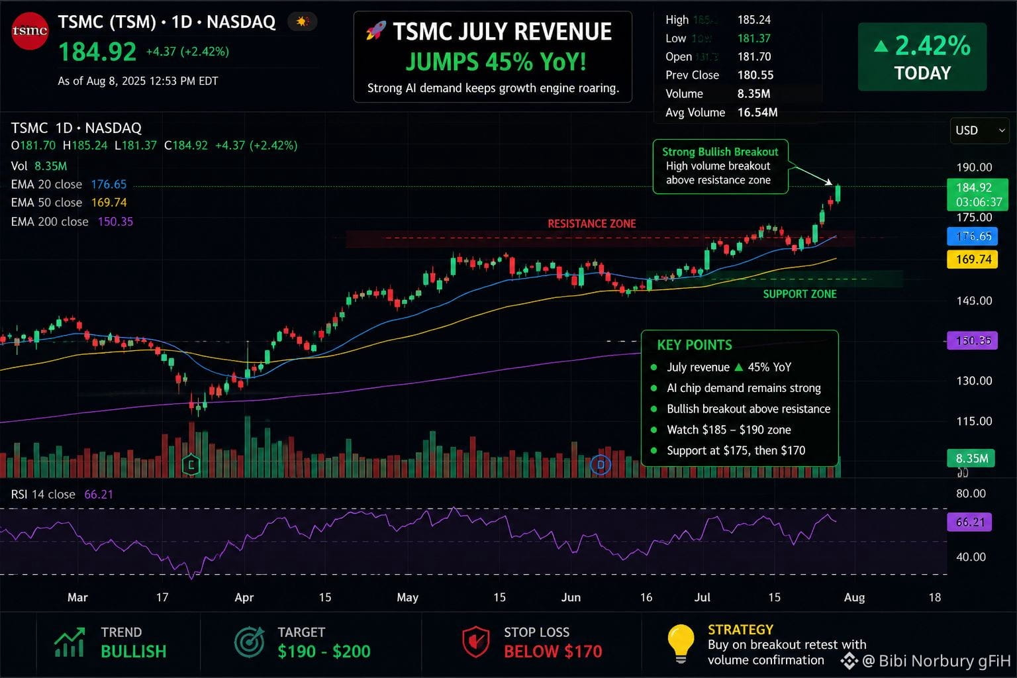Click the 80.00 RSI axis label
1017x678 pixels.
(971, 493)
